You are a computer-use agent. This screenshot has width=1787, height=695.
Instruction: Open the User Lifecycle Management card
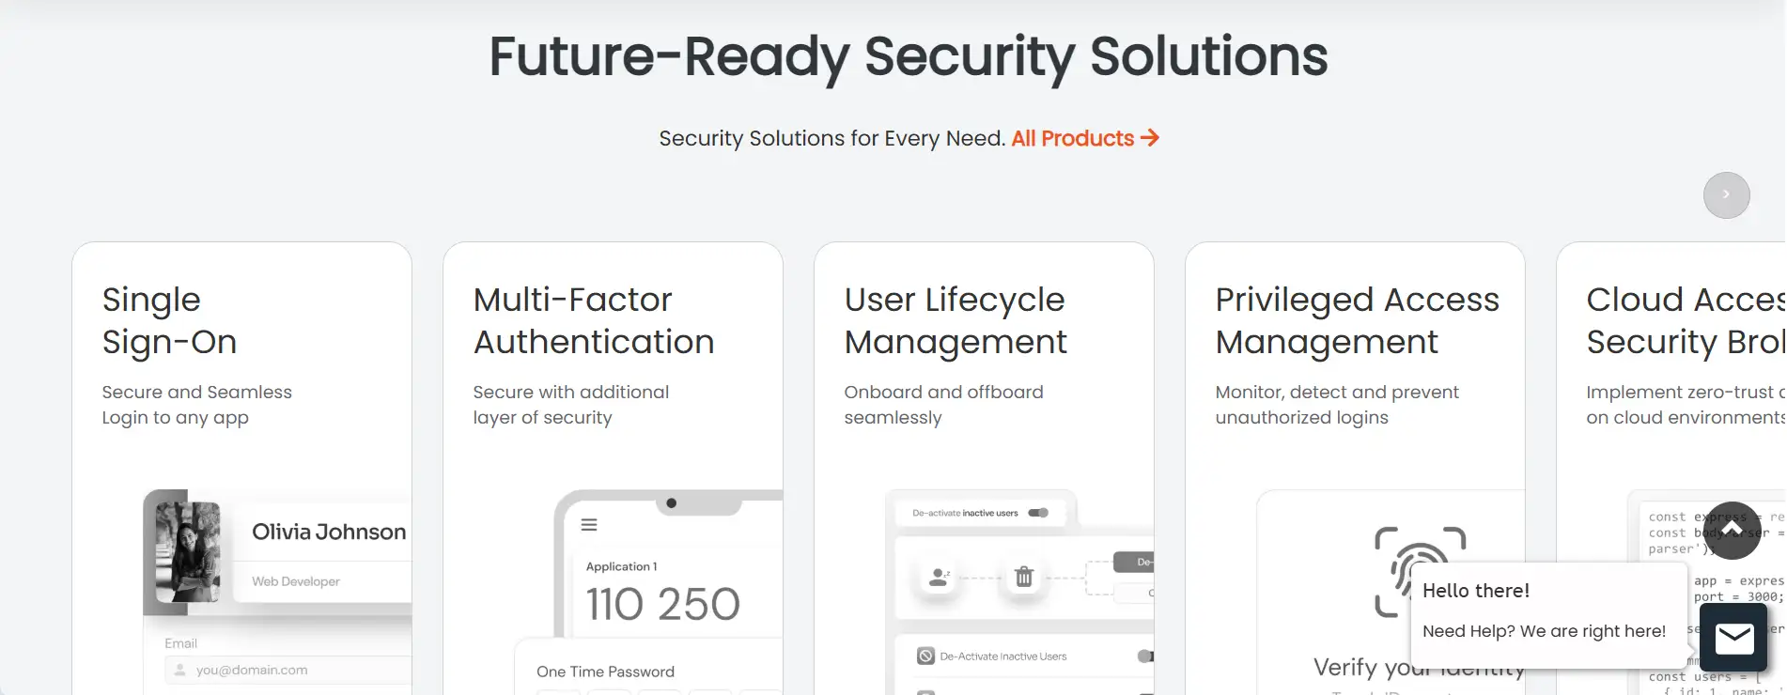click(955, 320)
